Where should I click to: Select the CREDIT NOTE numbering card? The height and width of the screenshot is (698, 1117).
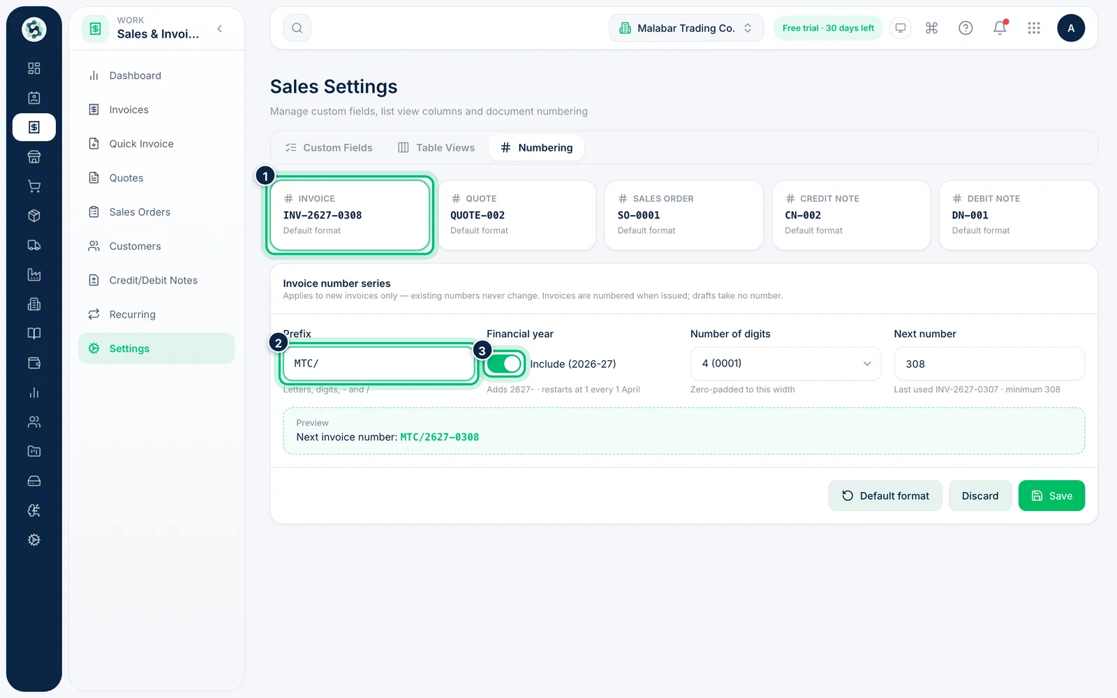tap(851, 215)
